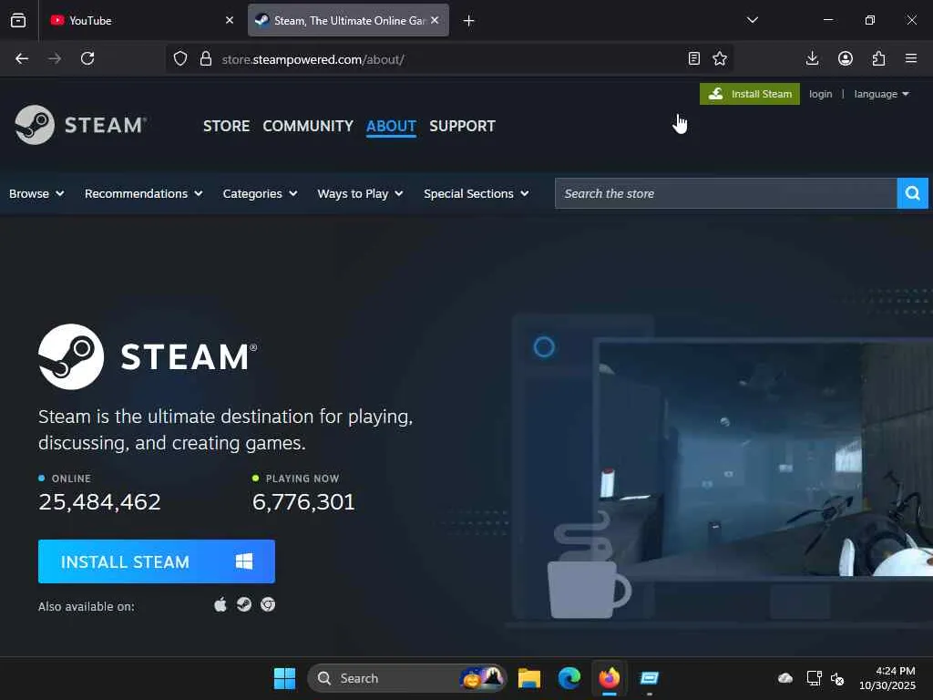Open Firefox downloads panel

coord(812,58)
